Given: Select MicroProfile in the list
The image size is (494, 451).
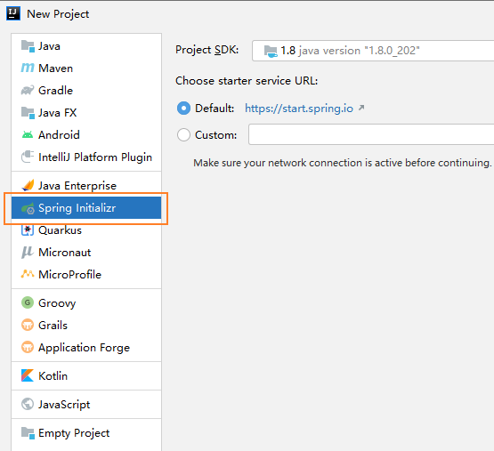Looking at the screenshot, I should (x=86, y=274).
